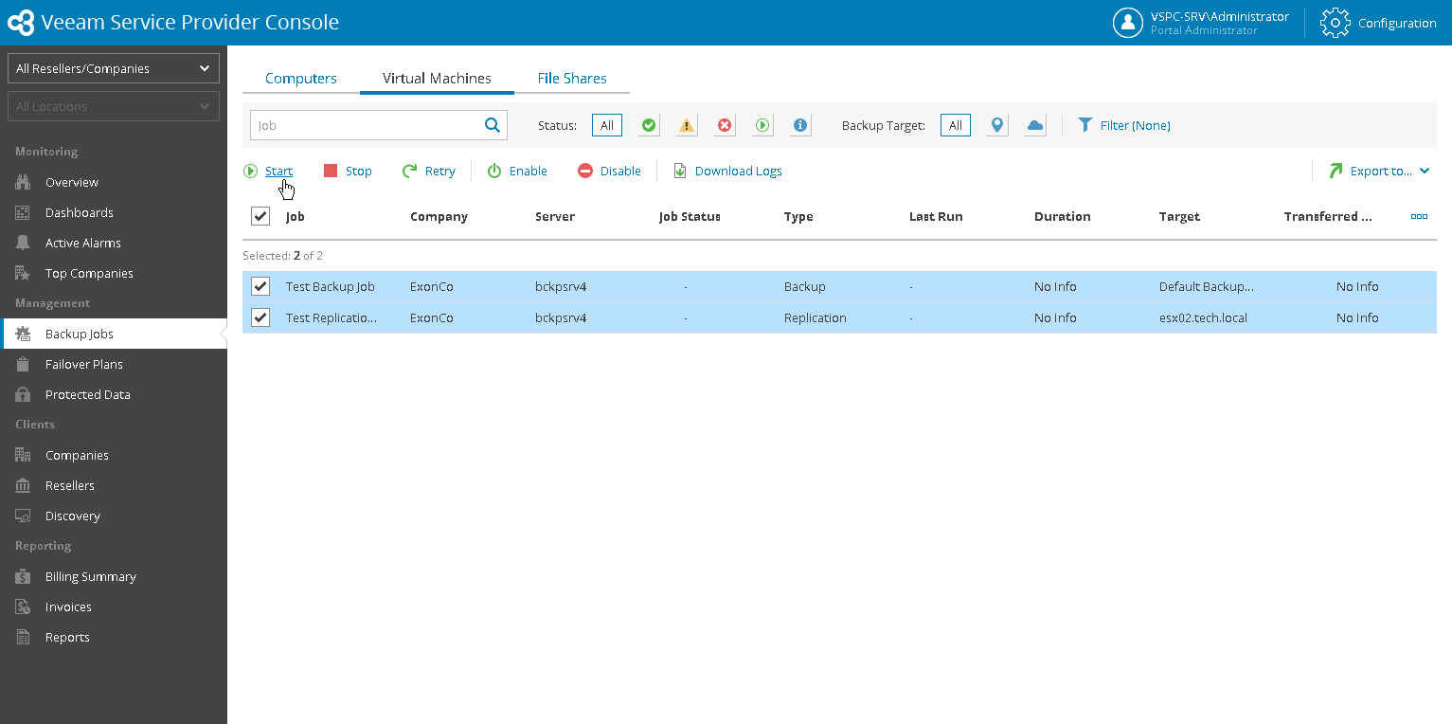Image resolution: width=1452 pixels, height=724 pixels.
Task: Sort by the Target column header
Action: click(x=1179, y=216)
